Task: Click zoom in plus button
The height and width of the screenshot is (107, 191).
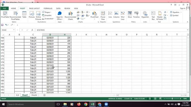Action: click(180, 99)
